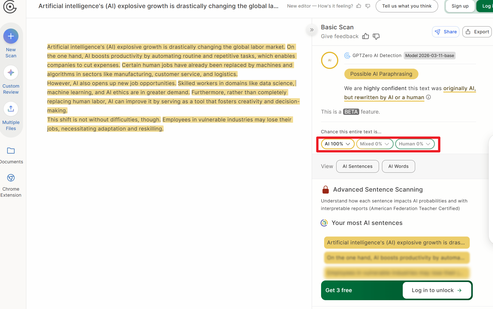This screenshot has height=309, width=493.
Task: Click the 'Give feedback' label
Action: (x=340, y=36)
